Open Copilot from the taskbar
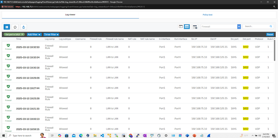Image resolution: width=278 pixels, height=138 pixels. 60,135
